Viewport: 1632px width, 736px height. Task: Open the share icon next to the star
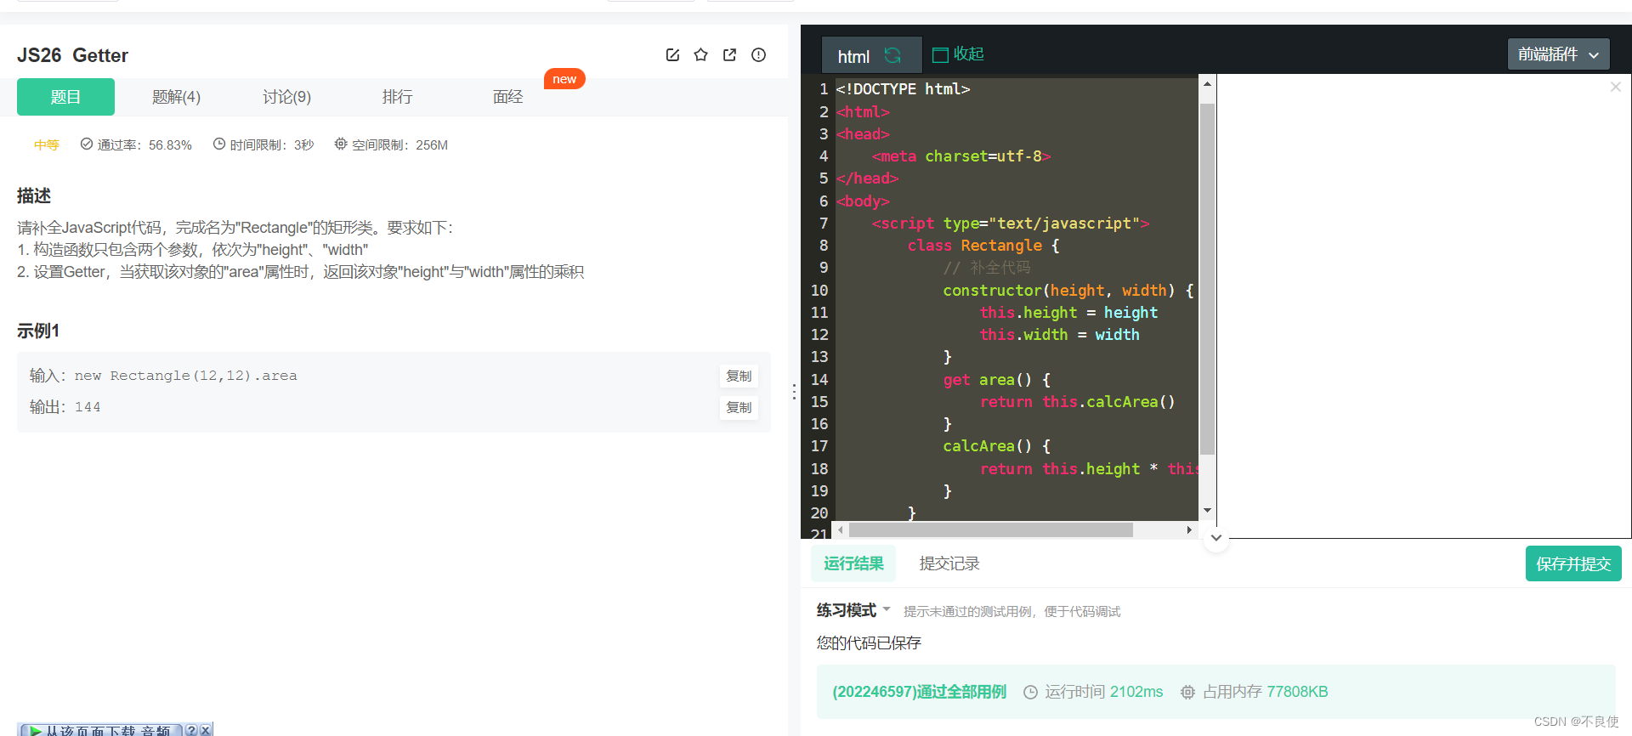coord(729,55)
